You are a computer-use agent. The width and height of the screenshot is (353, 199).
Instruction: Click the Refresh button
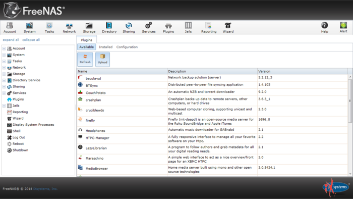point(85,59)
